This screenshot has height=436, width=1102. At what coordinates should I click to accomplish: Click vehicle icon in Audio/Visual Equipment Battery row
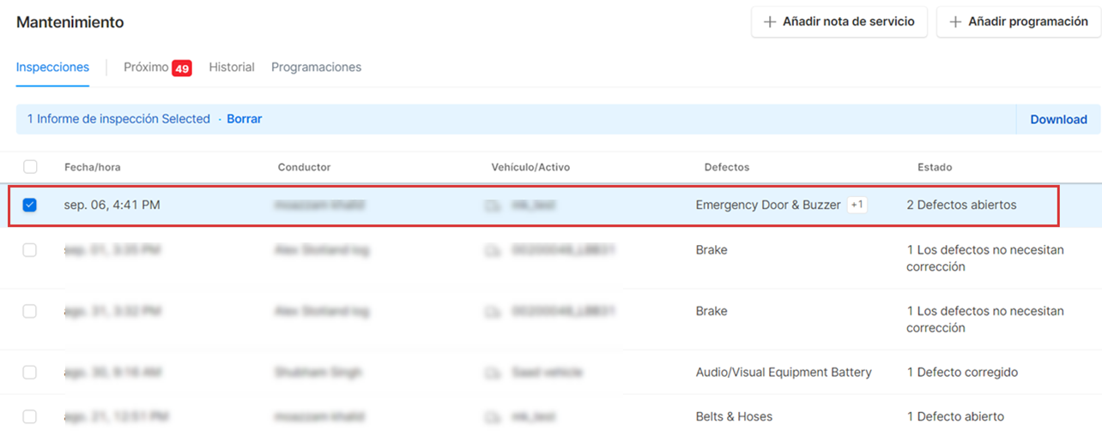493,373
